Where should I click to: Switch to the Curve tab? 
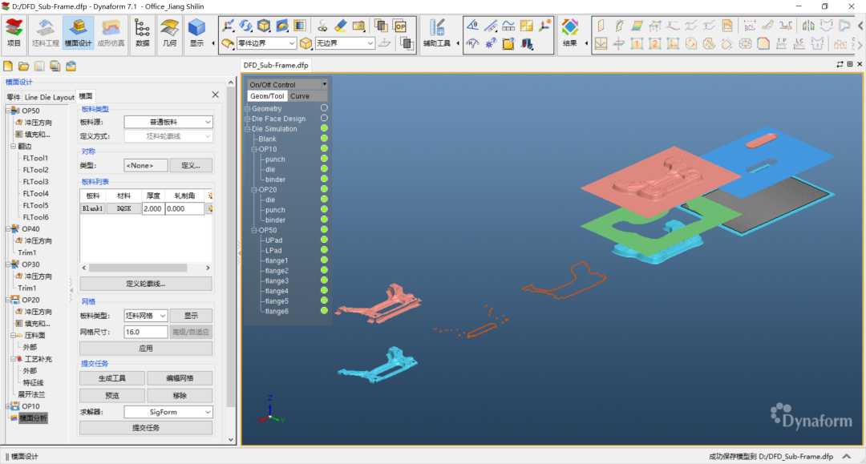pos(300,96)
